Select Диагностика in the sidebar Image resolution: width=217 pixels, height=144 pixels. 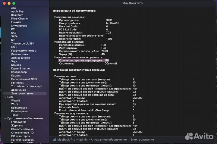[x=19, y=54]
